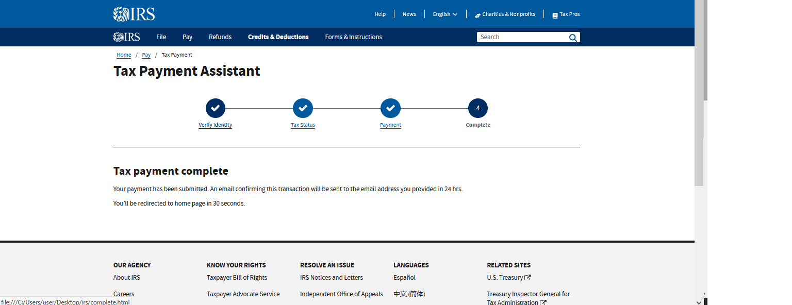
Task: Click the OUR AGENCY footer heading
Action: point(132,265)
